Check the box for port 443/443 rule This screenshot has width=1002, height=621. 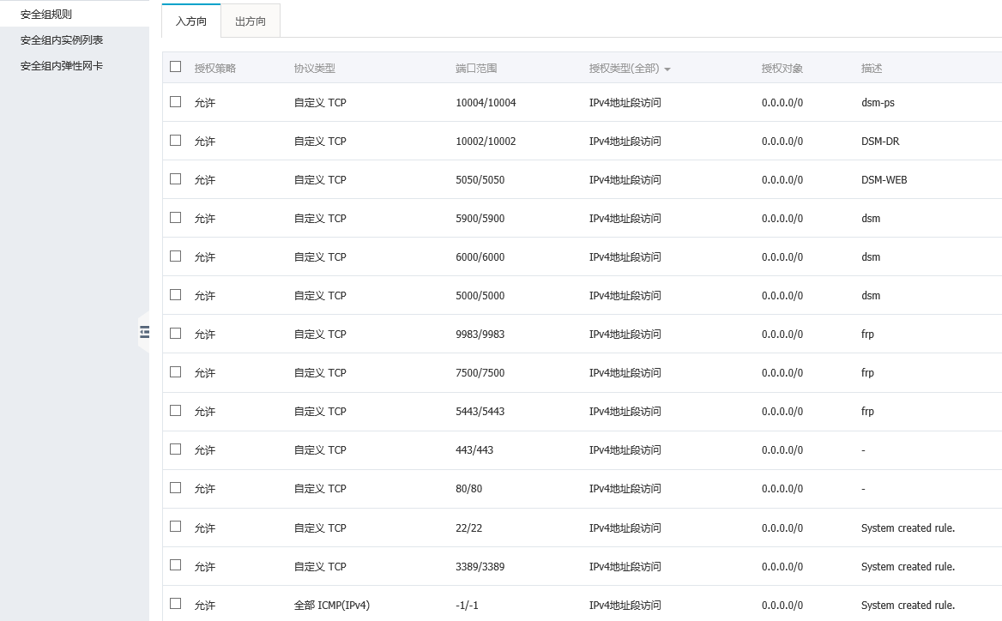(176, 449)
